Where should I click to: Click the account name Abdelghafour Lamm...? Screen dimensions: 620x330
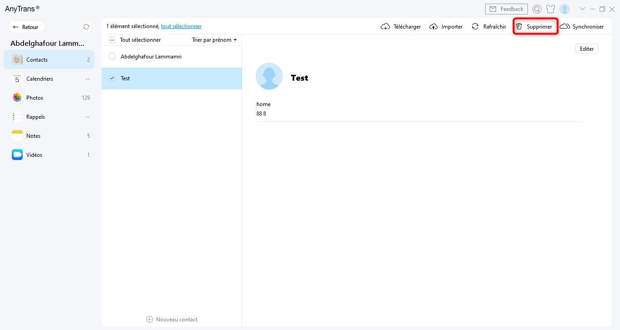[x=48, y=44]
